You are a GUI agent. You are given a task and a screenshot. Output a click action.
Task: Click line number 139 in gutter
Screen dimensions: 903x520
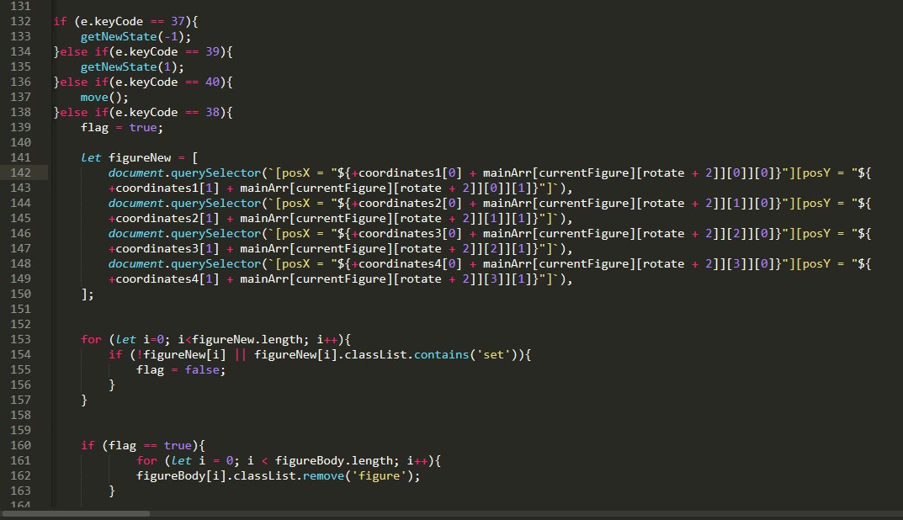coord(20,127)
